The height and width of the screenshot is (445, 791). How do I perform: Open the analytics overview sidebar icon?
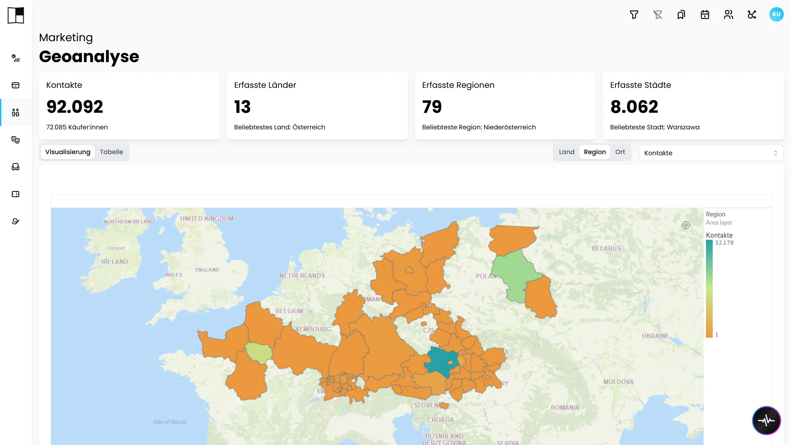(x=15, y=58)
